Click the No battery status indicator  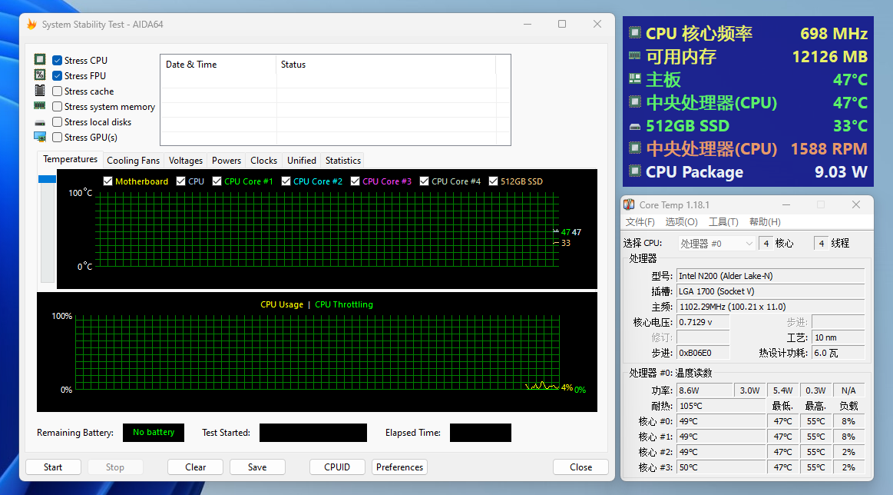pos(154,432)
